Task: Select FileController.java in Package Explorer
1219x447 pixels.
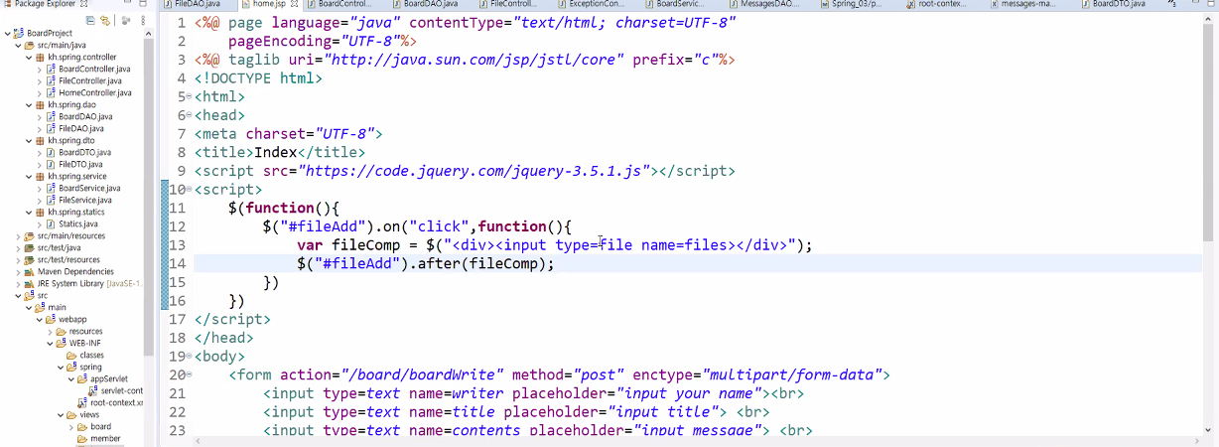Action: [x=91, y=81]
